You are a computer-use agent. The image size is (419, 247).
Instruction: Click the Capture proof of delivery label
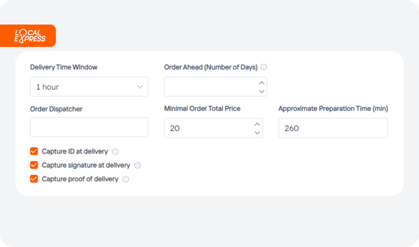coord(80,179)
